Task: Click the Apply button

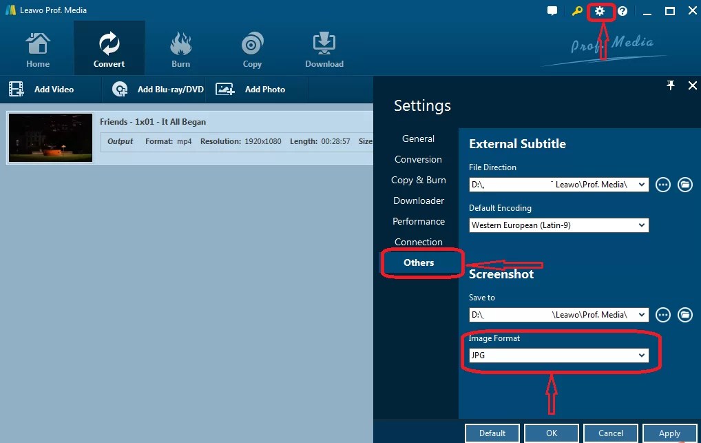Action: click(x=670, y=433)
